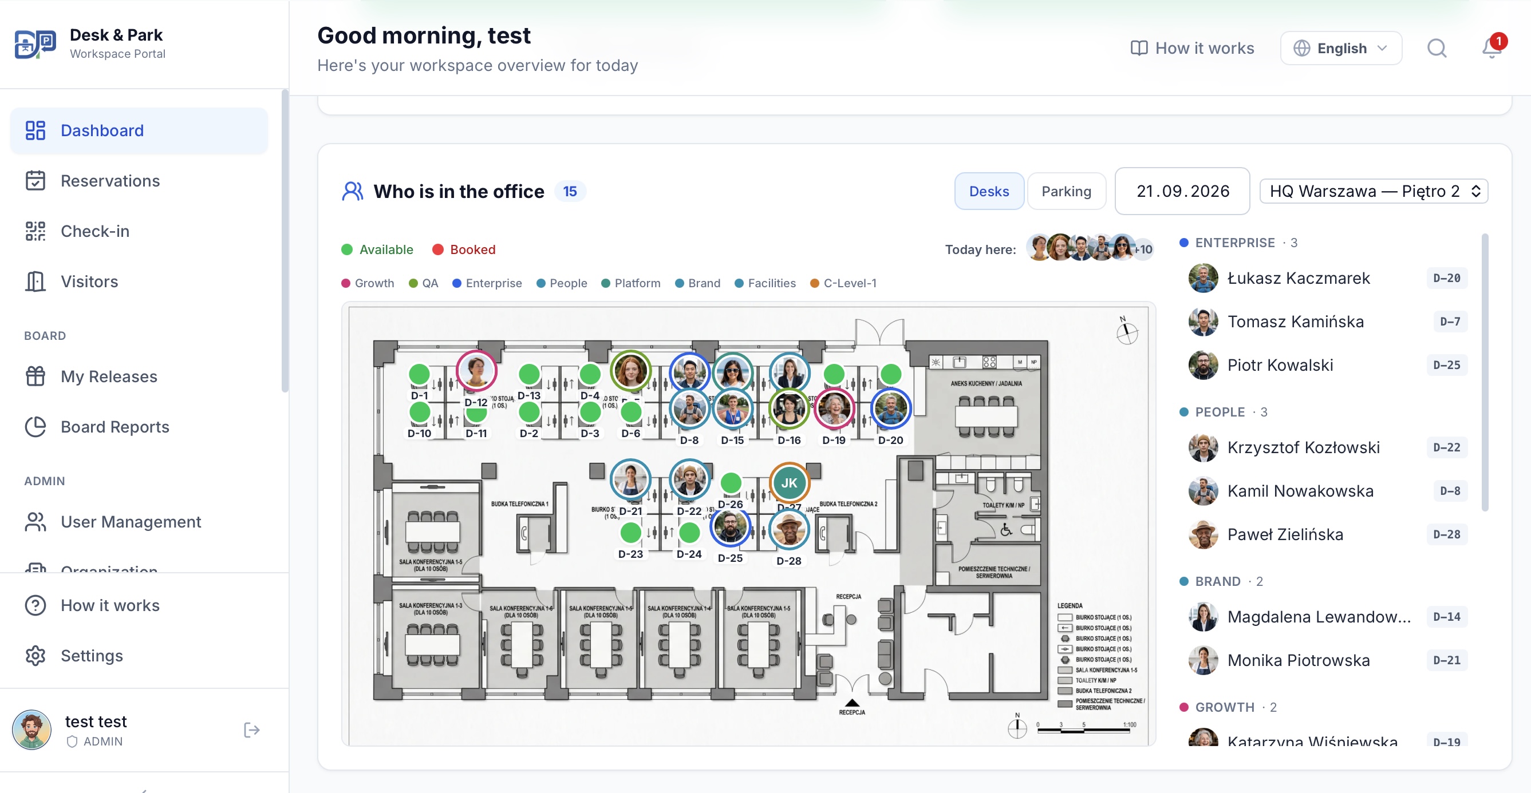Navigate to Visitors
This screenshot has width=1531, height=793.
pos(139,281)
